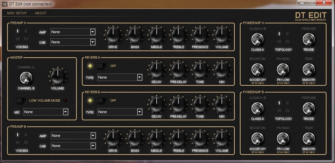Select voicing II in Preamp B
Viewport: 335px width, 163px height.
point(26,135)
